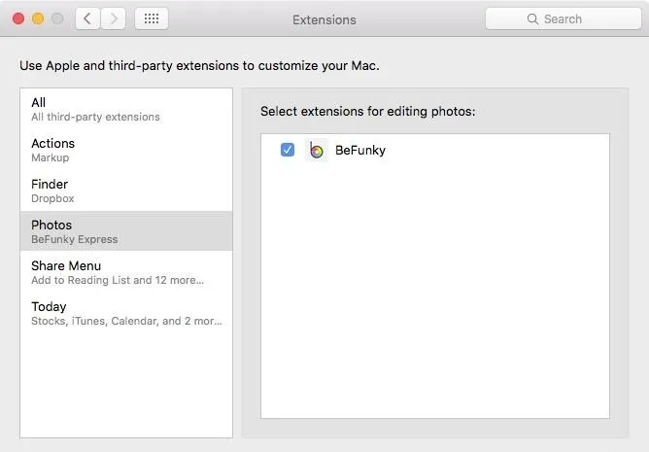Click the BeFunky extension label
The height and width of the screenshot is (452, 649).
360,150
